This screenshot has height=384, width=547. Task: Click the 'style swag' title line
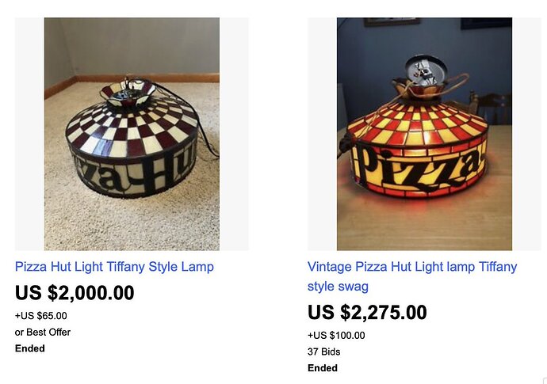[338, 287]
